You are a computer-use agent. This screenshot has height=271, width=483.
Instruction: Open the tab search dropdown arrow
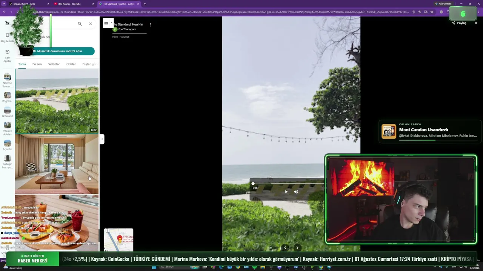3,4
